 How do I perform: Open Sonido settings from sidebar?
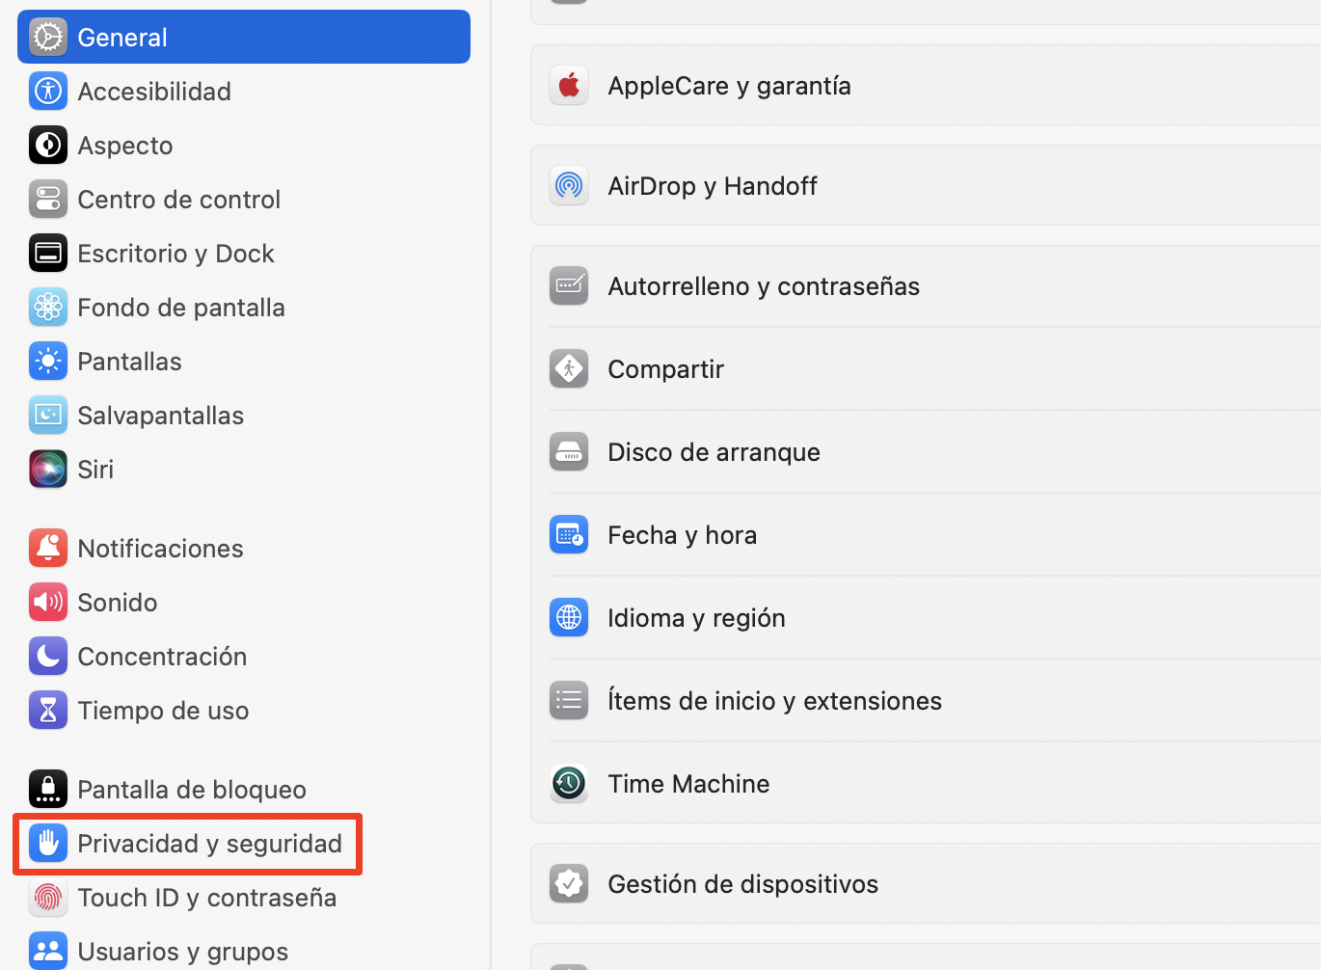click(x=48, y=602)
